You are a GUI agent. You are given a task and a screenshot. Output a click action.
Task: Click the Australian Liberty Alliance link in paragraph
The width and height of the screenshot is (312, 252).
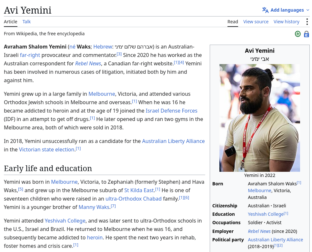point(173,141)
